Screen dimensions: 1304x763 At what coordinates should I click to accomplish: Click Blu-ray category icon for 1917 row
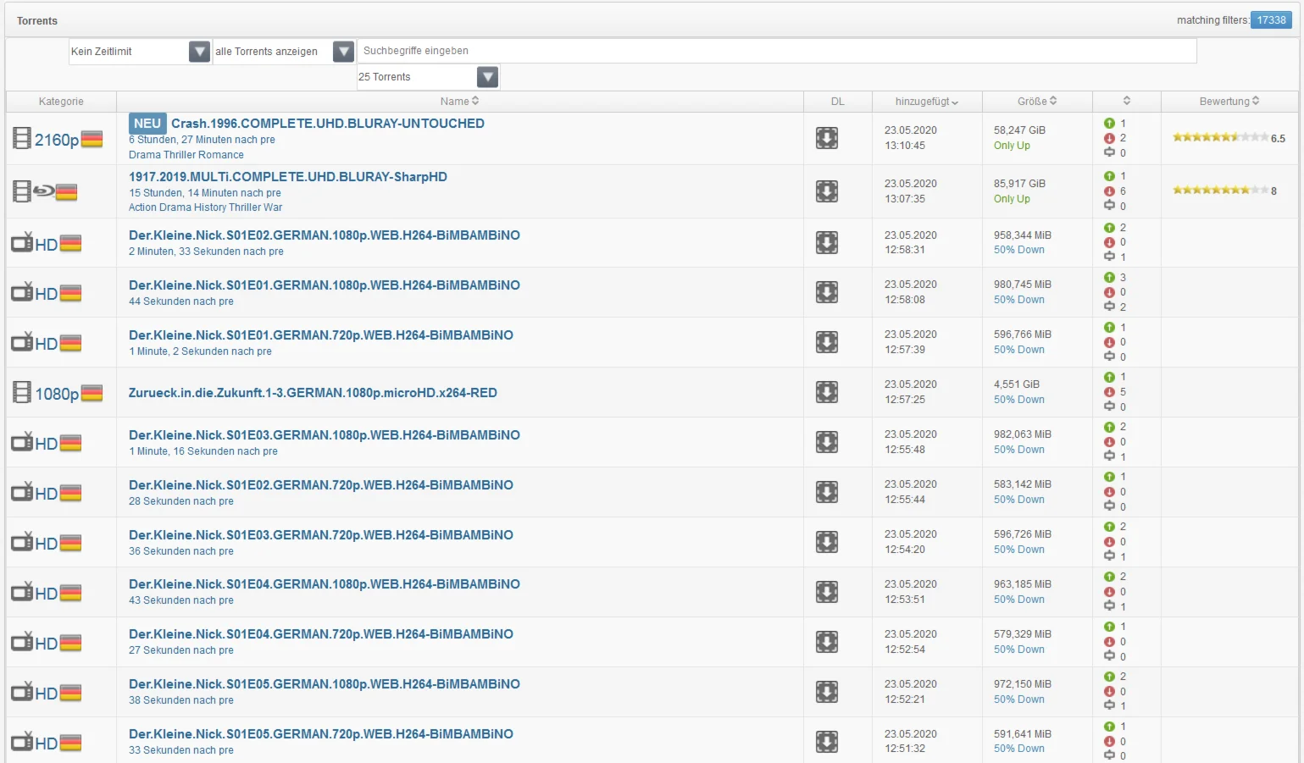tap(45, 192)
